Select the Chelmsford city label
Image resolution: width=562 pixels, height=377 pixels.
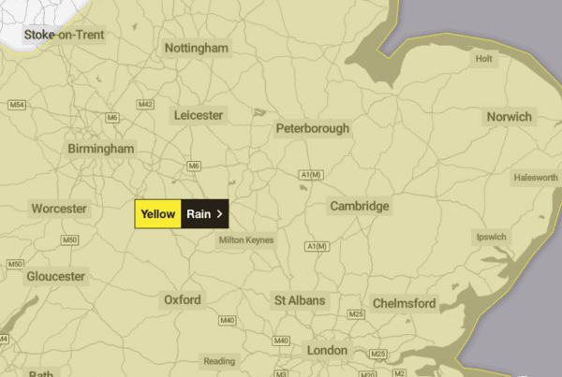[405, 304]
